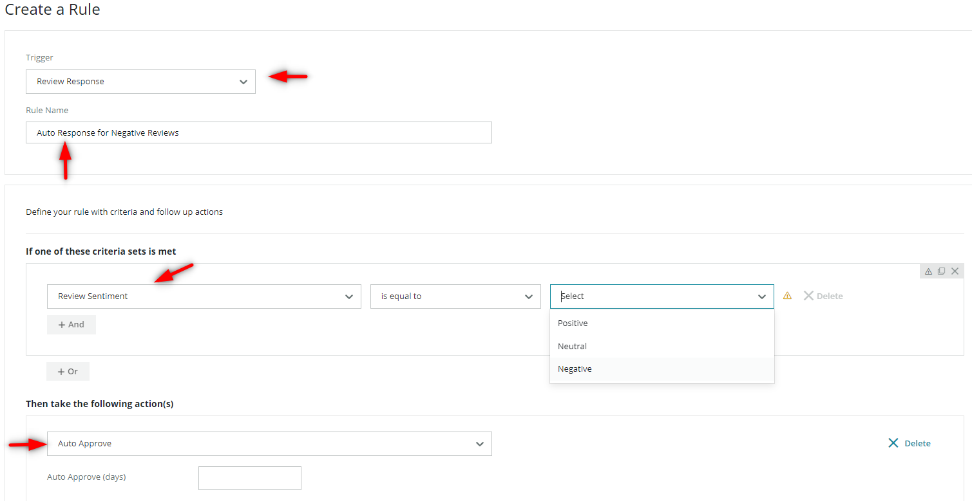Delete the Auto Approve action
The height and width of the screenshot is (501, 972).
click(x=909, y=443)
